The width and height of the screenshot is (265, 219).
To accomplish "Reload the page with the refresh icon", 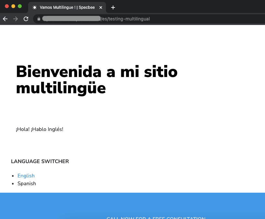I will click(26, 19).
